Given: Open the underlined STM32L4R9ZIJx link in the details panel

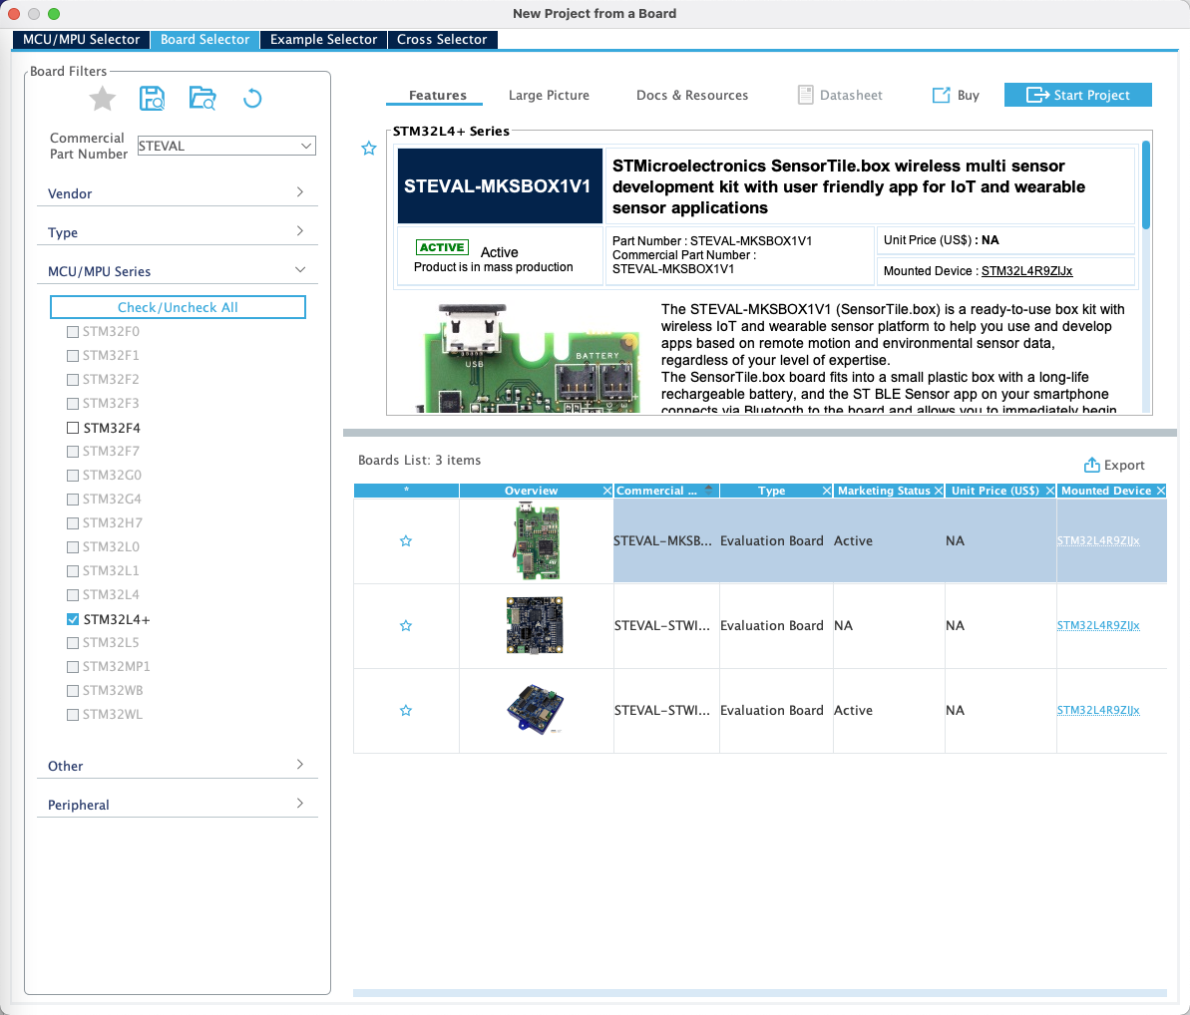Looking at the screenshot, I should tap(1026, 271).
